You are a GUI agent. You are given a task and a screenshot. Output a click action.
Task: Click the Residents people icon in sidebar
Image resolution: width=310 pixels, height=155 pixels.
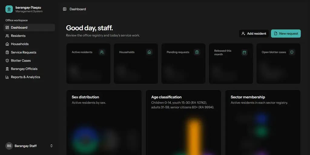click(x=7, y=36)
